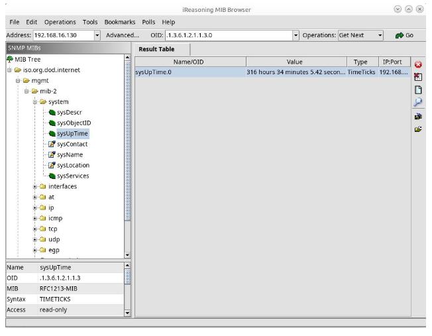The width and height of the screenshot is (432, 336).
Task: Click the red stop icon in result toolbar
Action: tap(418, 64)
